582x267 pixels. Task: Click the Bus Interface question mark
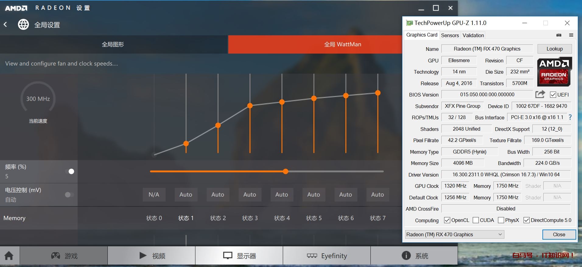pos(570,117)
